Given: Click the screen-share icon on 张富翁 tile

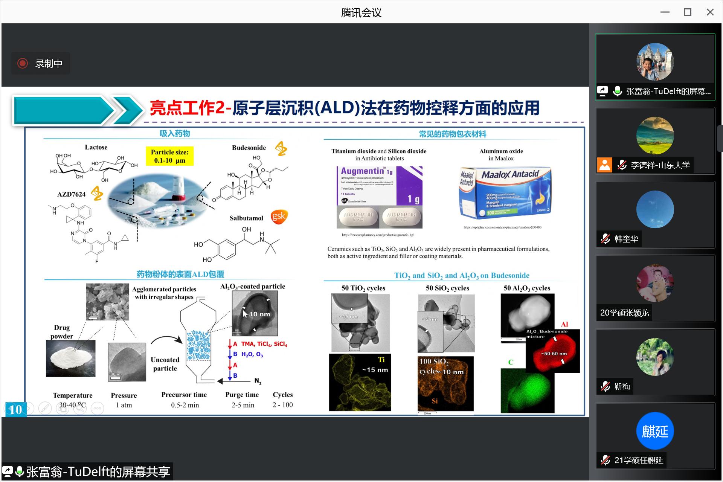Looking at the screenshot, I should (x=602, y=91).
